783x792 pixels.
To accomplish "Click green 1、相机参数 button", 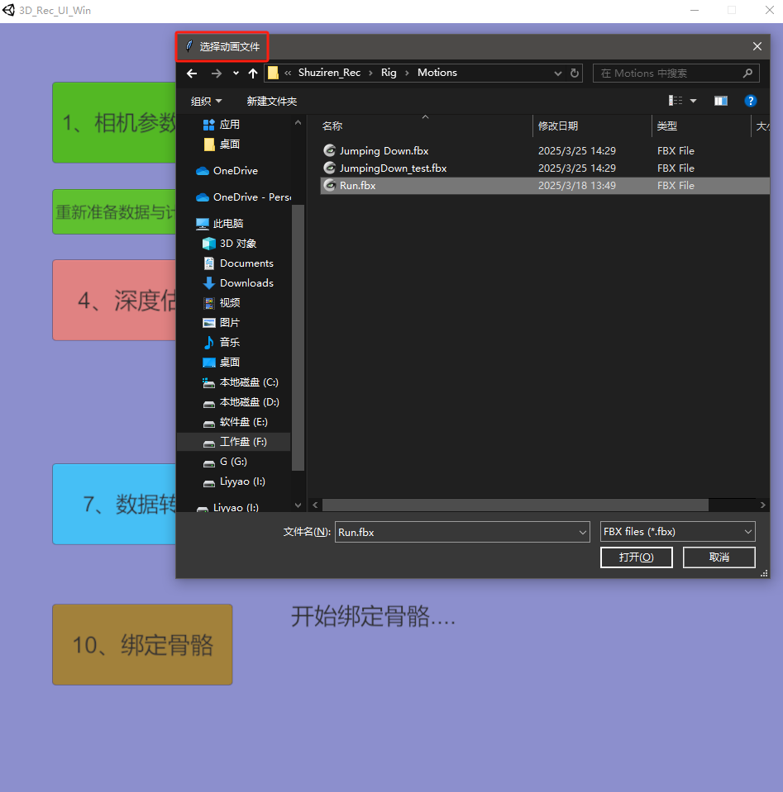I will [114, 123].
